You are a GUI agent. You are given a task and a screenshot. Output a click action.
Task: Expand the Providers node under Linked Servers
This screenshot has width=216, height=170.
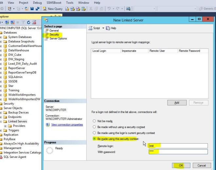point(5,126)
